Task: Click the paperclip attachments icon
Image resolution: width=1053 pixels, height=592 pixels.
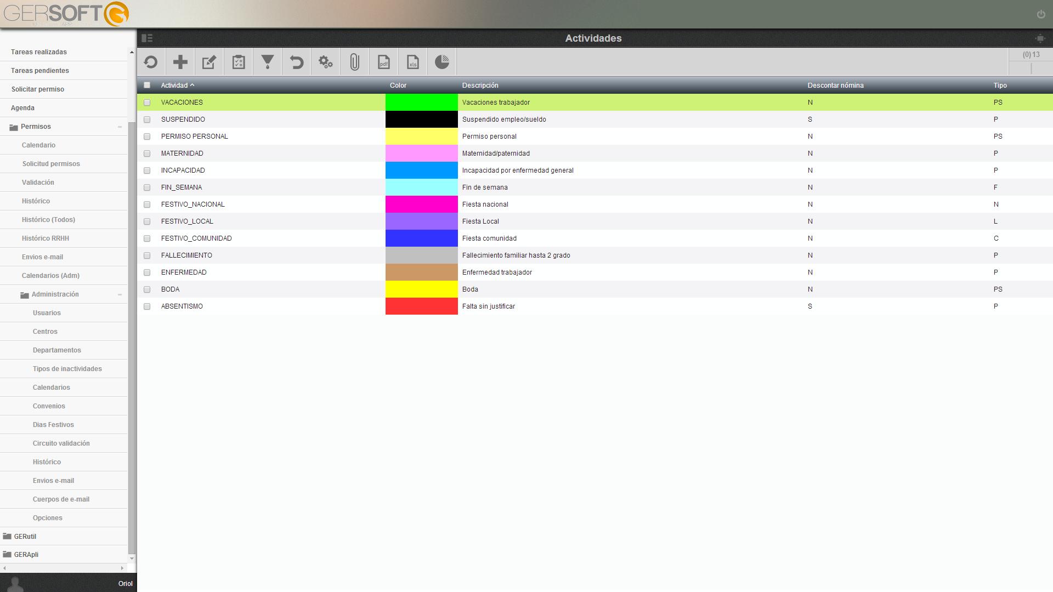Action: [354, 62]
